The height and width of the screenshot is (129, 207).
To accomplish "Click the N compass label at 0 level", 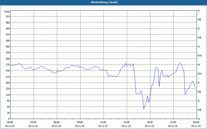I will click(x=199, y=119).
